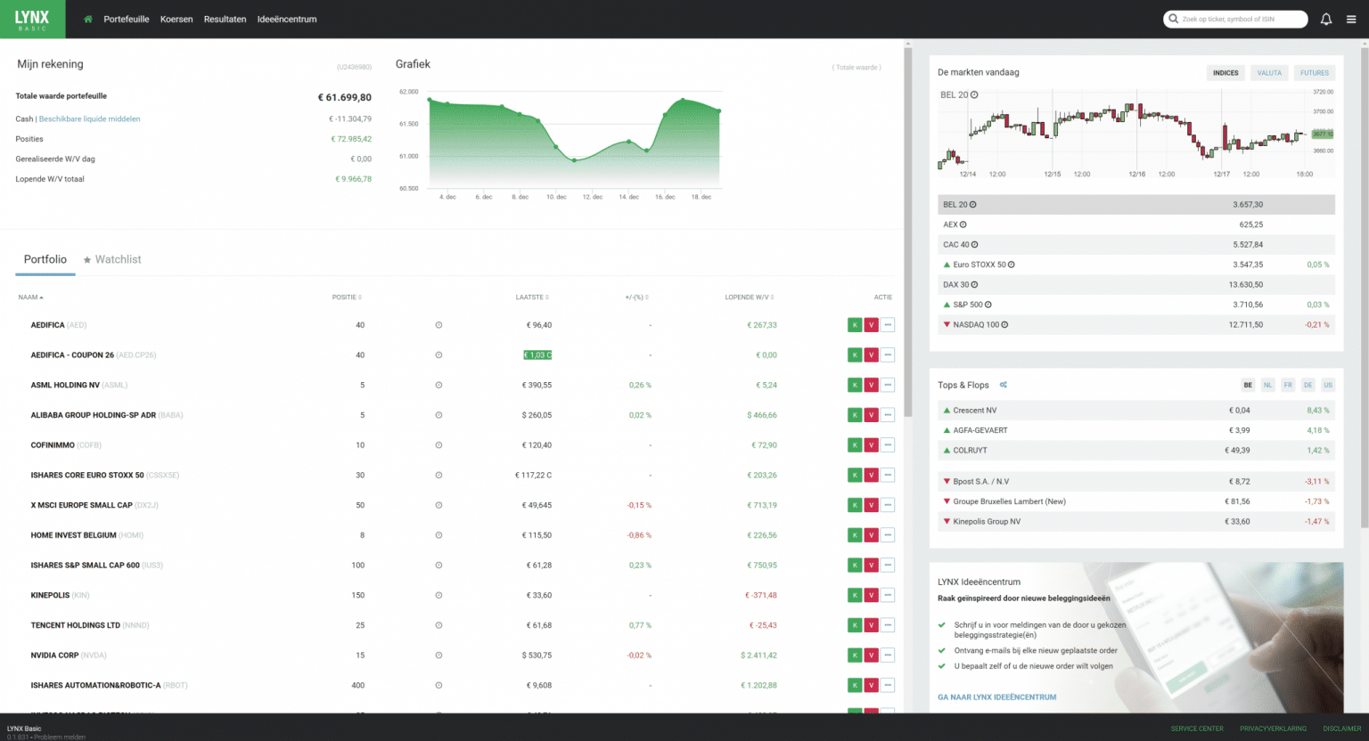Click inside the ticker search field

1235,18
